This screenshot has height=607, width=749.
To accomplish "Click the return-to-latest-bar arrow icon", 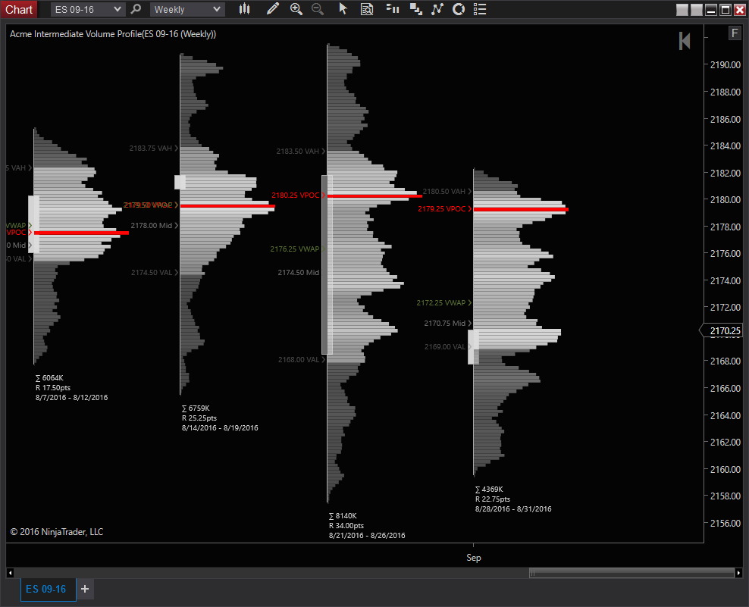I will [x=685, y=41].
